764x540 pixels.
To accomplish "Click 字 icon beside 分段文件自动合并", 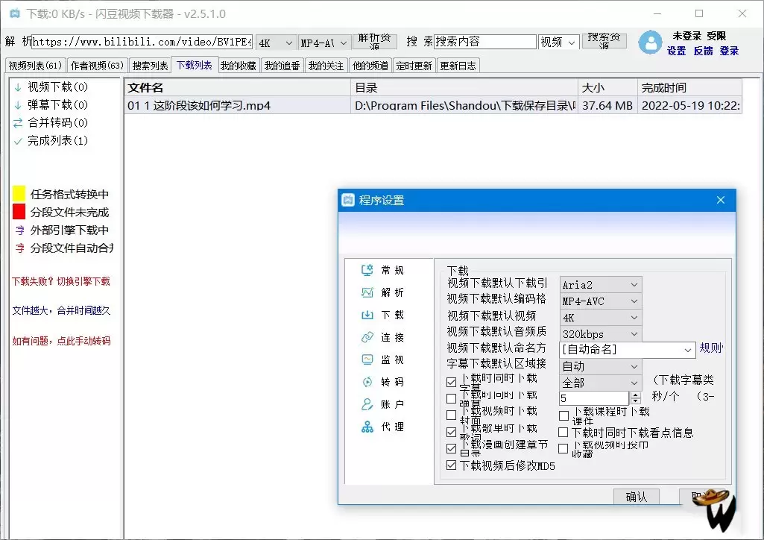I will coord(19,248).
